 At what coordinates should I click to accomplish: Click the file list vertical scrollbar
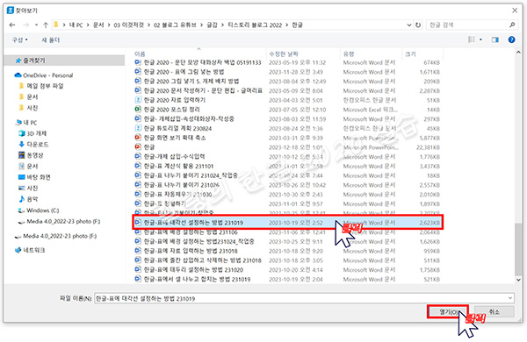518,250
